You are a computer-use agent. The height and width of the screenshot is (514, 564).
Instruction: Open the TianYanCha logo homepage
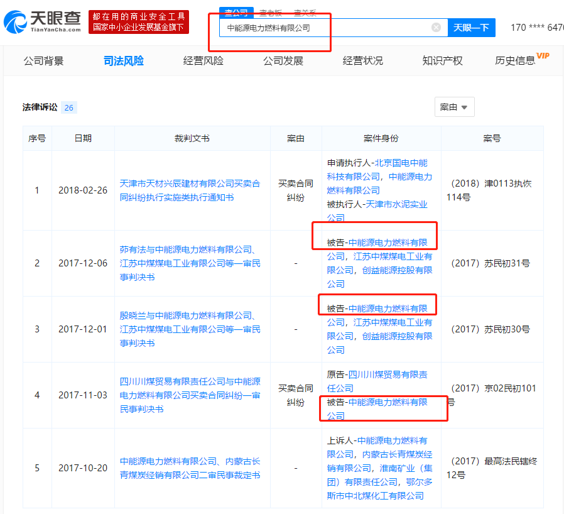pyautogui.click(x=43, y=21)
